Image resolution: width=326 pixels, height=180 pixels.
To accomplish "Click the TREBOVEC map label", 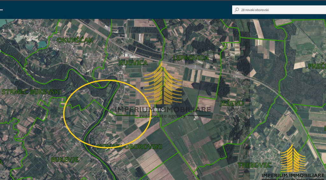I will pos(255,165).
